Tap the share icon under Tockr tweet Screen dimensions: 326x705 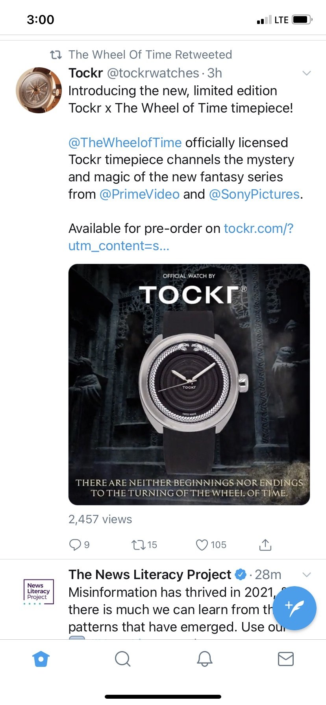tap(265, 545)
